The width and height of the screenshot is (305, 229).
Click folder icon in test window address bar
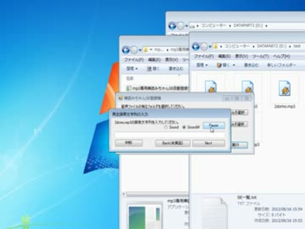(x=215, y=46)
